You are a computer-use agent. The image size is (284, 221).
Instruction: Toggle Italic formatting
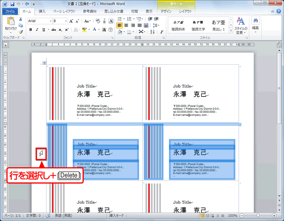(37, 30)
